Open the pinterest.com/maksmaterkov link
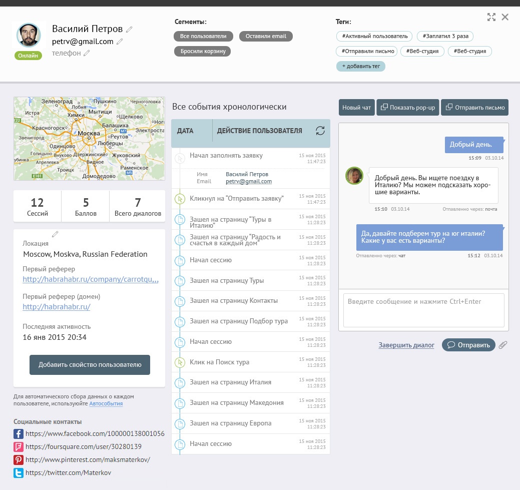This screenshot has height=490, width=520. (x=88, y=459)
